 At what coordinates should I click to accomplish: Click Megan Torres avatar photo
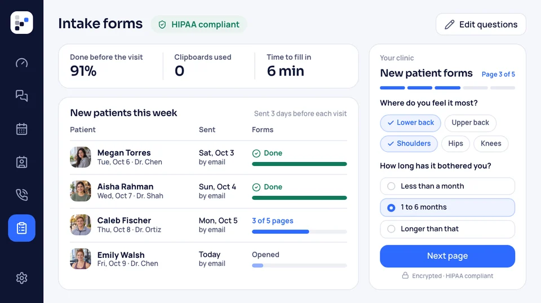pos(81,157)
